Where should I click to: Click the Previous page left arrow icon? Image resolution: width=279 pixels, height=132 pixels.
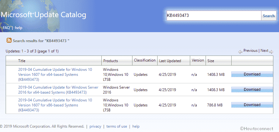pyautogui.click(x=240, y=52)
